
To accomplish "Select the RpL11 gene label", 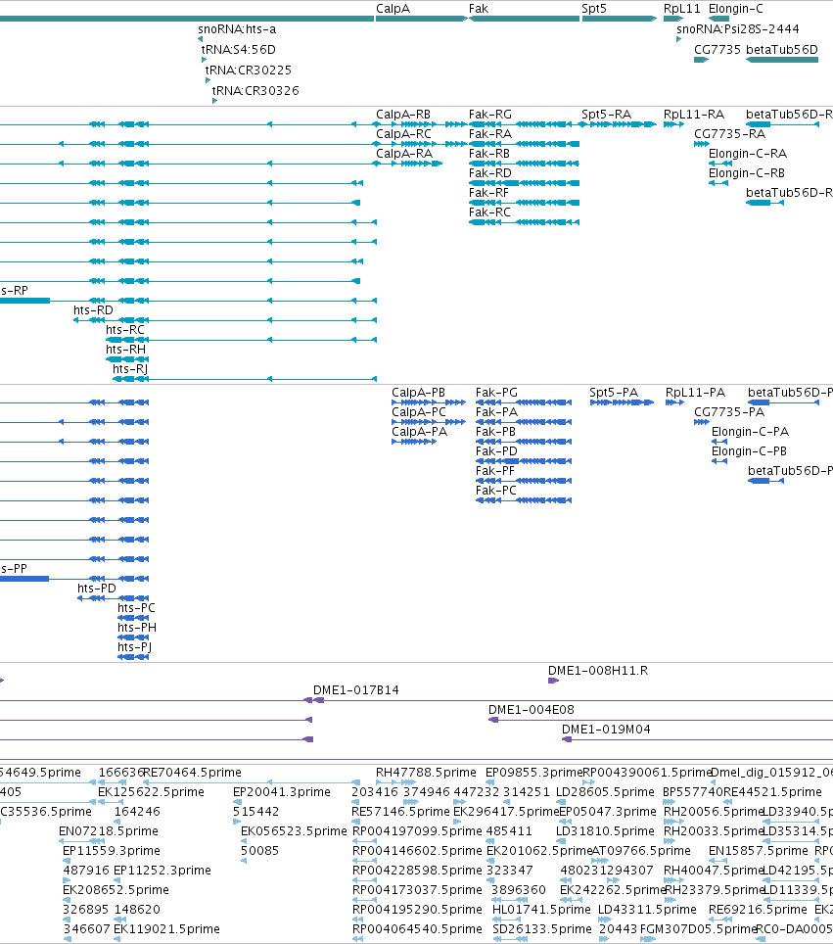I will pos(682,9).
